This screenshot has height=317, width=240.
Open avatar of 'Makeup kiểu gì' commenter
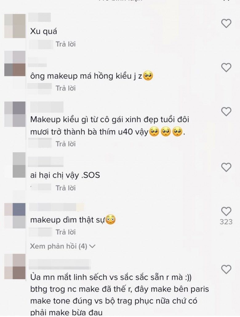click(15, 114)
